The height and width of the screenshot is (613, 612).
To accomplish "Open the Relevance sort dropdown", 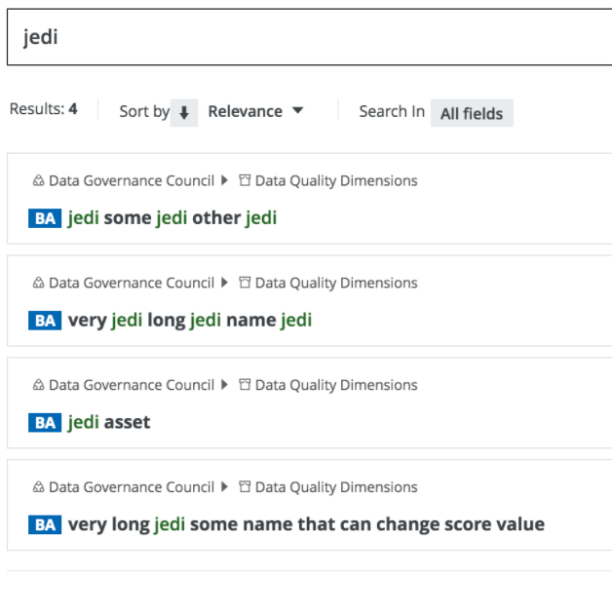I will [255, 111].
